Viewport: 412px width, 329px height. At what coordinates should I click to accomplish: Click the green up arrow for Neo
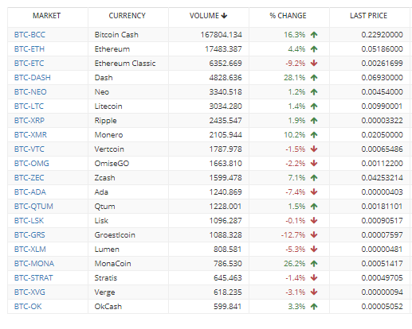[314, 92]
